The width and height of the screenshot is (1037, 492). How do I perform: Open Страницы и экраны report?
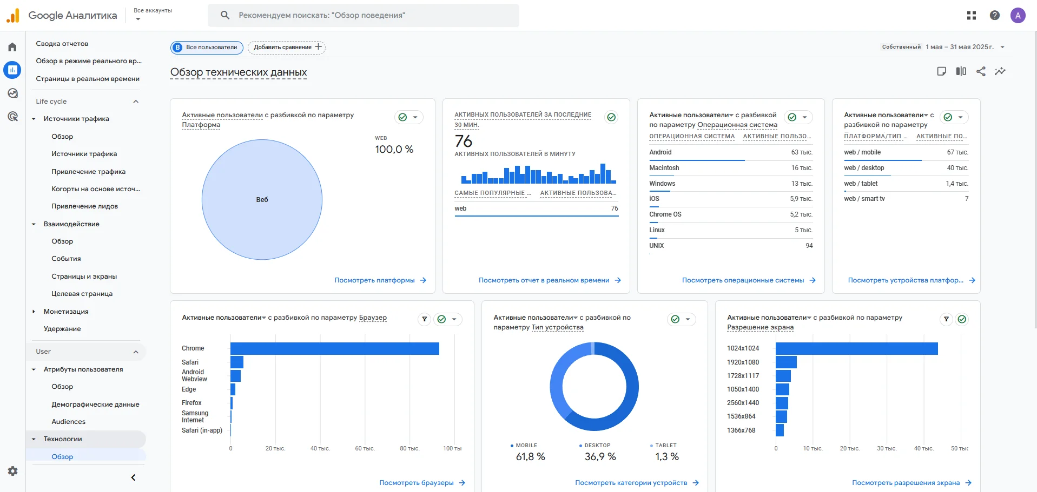pyautogui.click(x=84, y=277)
